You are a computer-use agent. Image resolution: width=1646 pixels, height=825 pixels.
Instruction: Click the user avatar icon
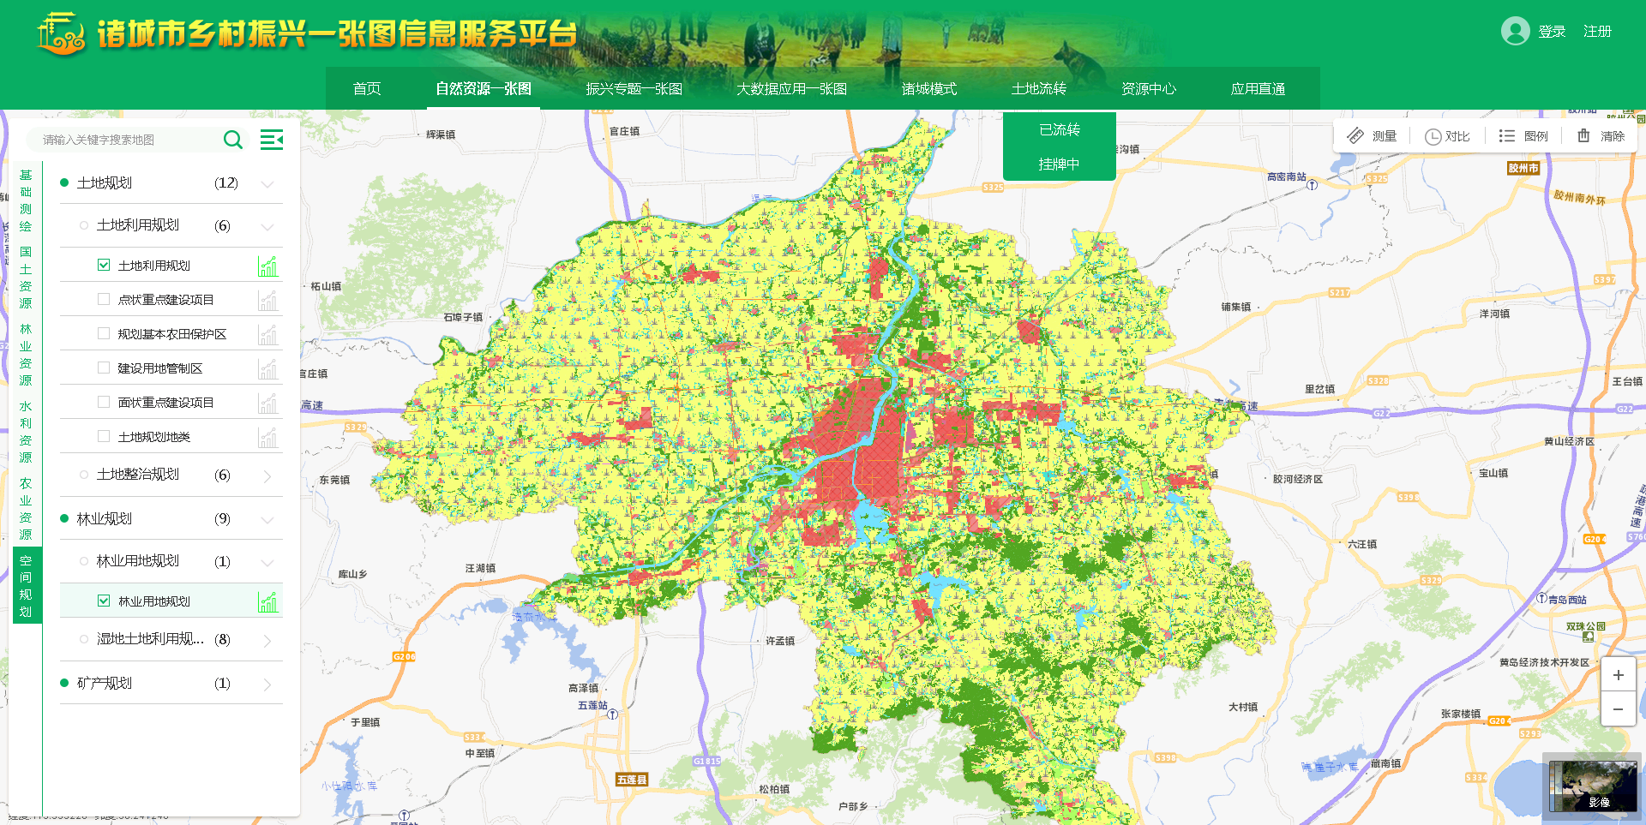pos(1515,32)
